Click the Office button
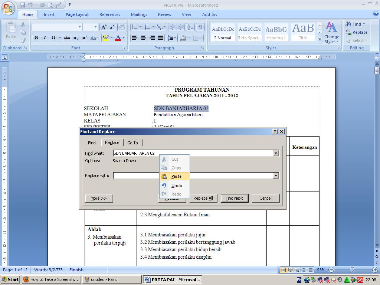380x285 pixels. (8, 8)
